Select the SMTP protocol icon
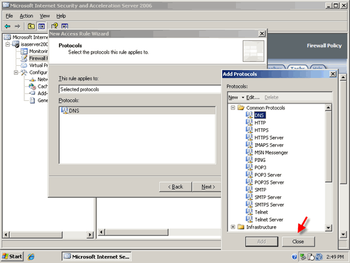Screen dimensions: 350x263 pos(249,189)
